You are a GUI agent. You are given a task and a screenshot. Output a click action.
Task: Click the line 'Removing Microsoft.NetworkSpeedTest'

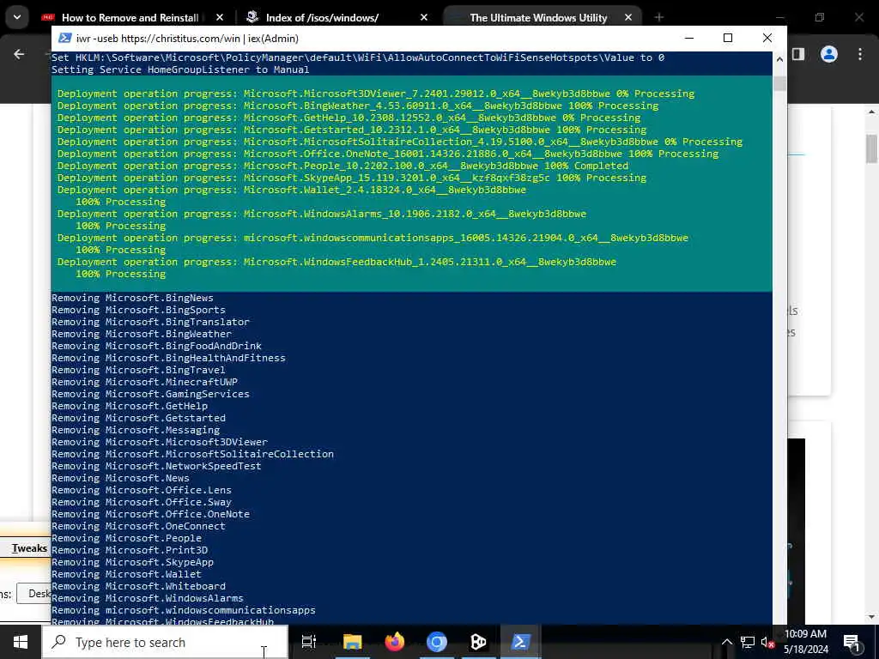(x=156, y=466)
